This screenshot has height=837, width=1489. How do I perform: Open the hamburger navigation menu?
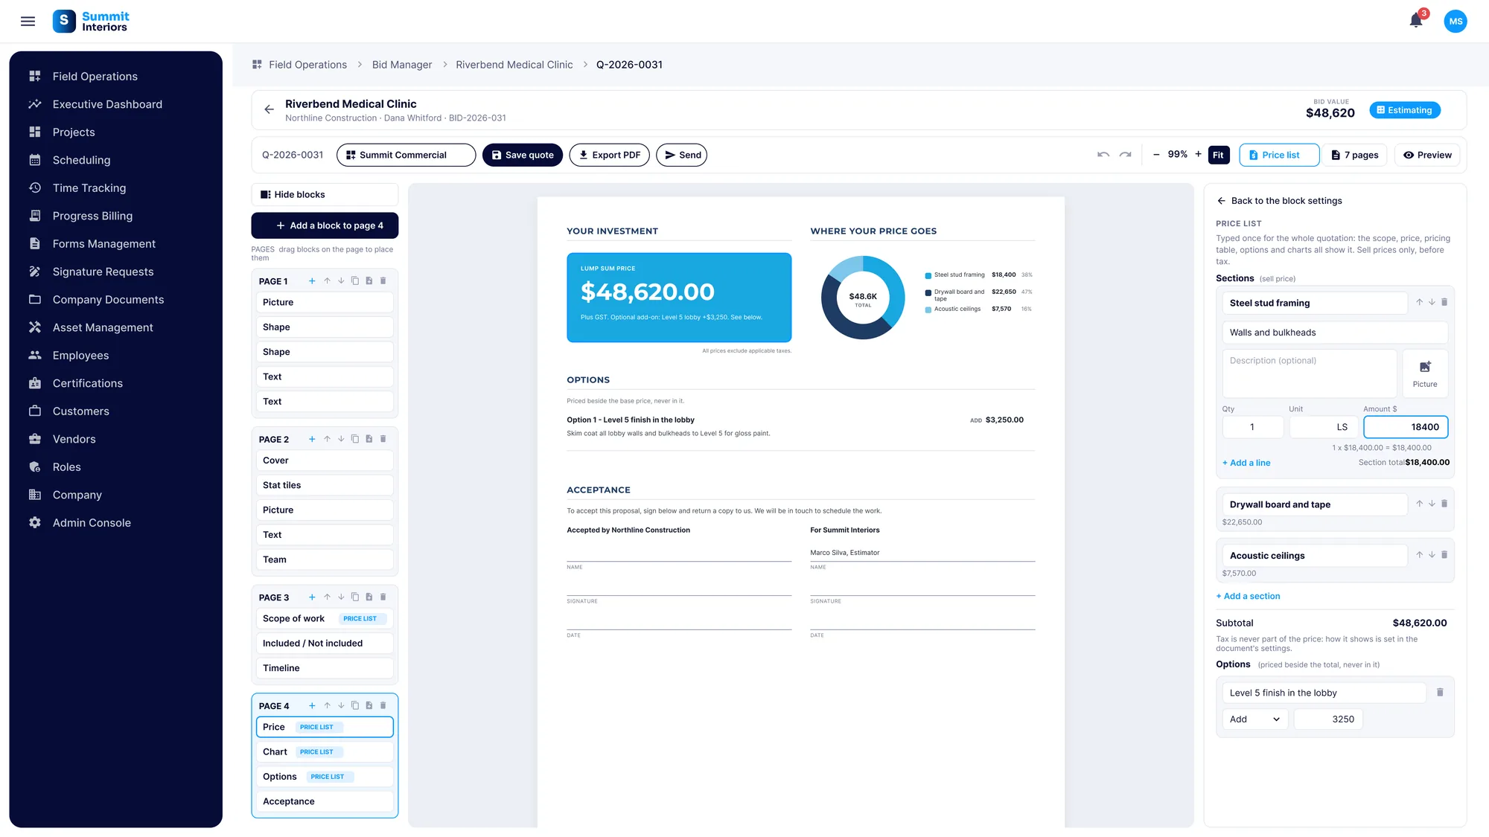(28, 22)
